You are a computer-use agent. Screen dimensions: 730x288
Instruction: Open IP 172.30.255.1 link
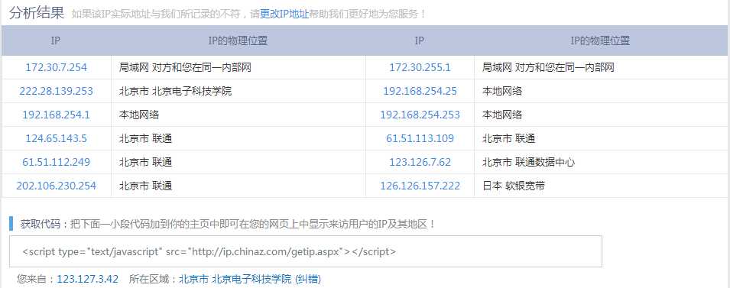click(420, 67)
